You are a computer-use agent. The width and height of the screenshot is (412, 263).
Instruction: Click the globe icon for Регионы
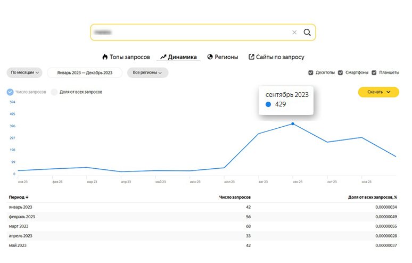pyautogui.click(x=210, y=57)
